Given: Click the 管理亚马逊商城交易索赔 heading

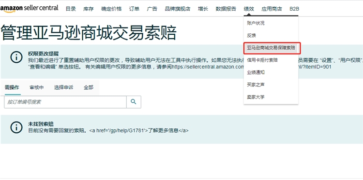Looking at the screenshot, I should click(x=89, y=33).
